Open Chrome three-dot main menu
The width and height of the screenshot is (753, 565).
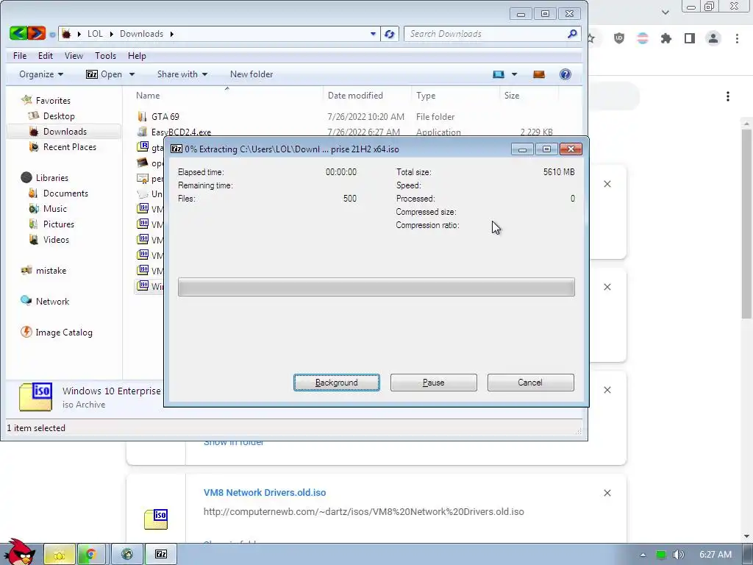(x=737, y=38)
